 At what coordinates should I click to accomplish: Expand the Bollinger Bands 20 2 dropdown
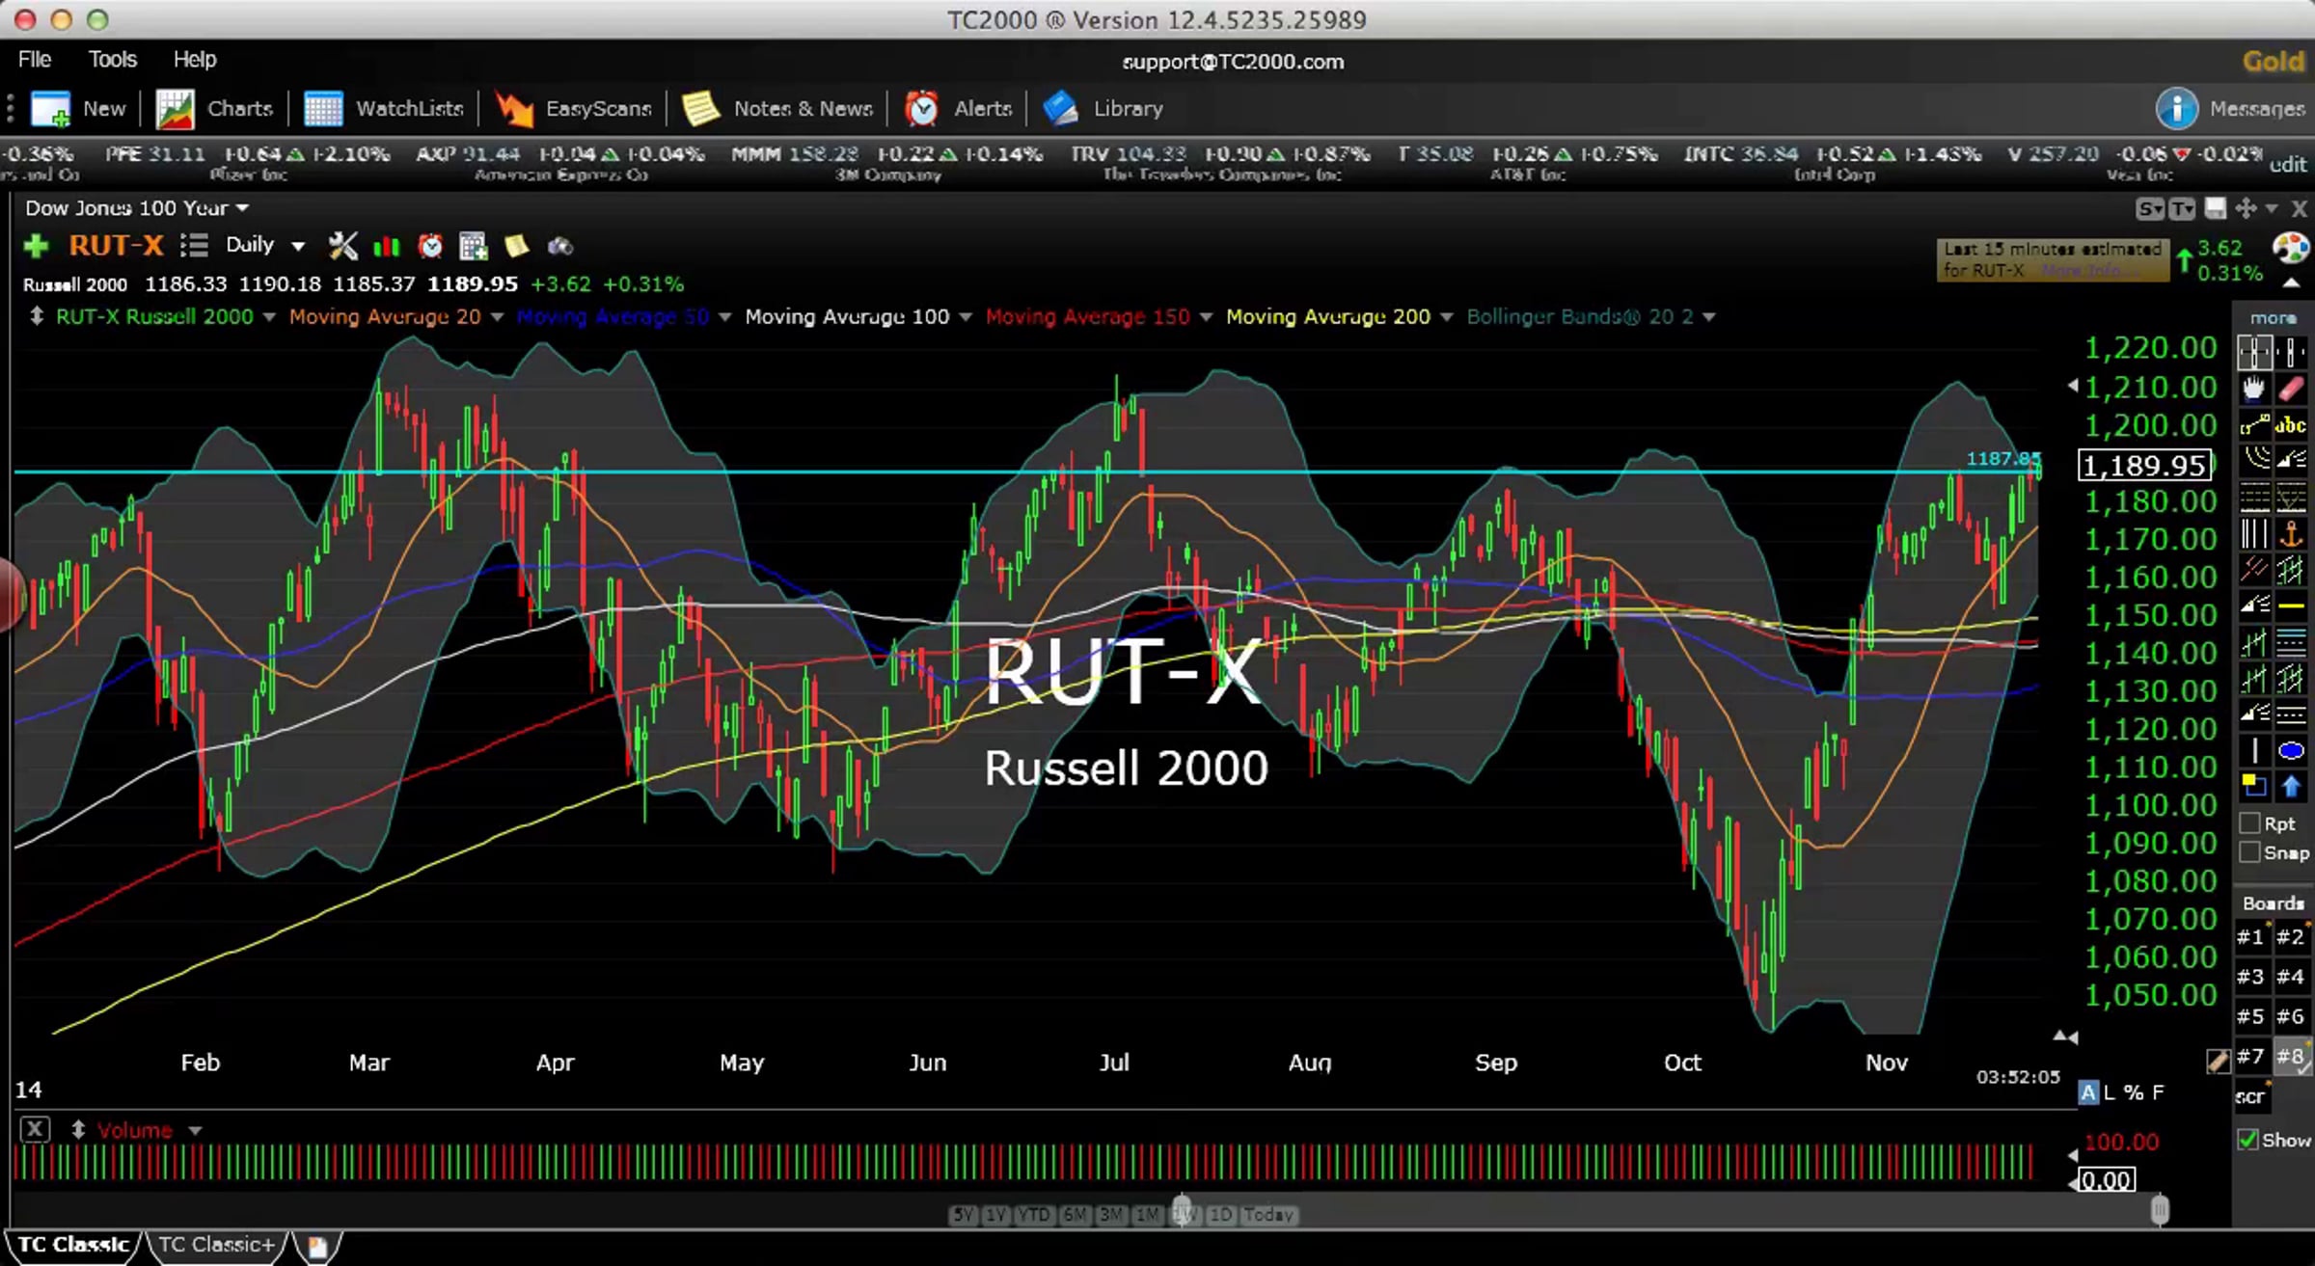[x=1709, y=317]
